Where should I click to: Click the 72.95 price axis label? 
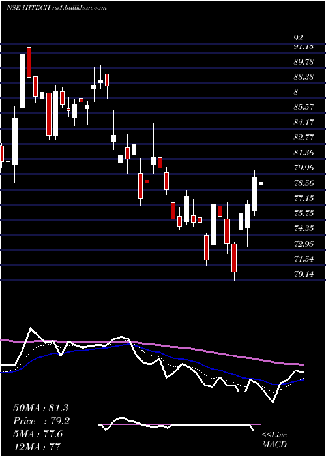coord(304,244)
